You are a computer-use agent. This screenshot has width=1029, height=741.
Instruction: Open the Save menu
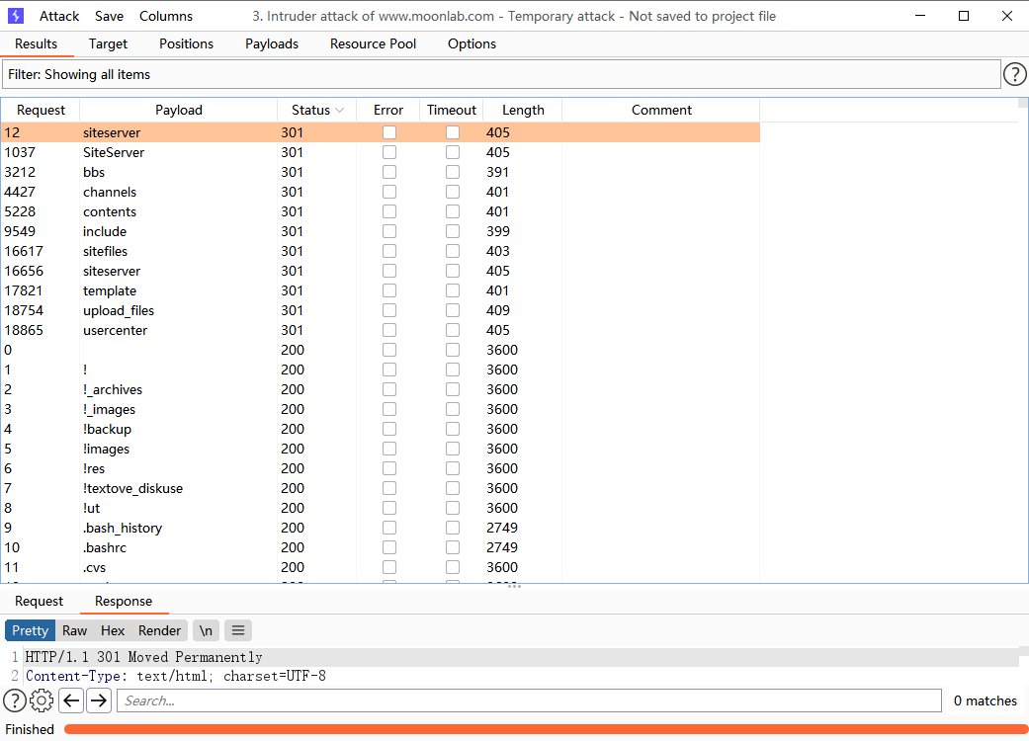[109, 16]
